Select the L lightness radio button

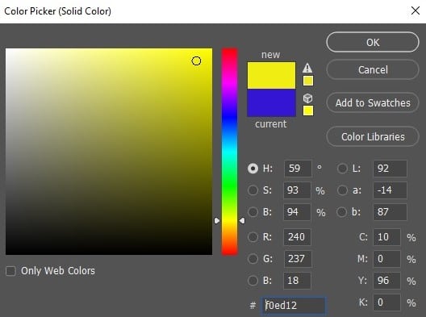(342, 169)
